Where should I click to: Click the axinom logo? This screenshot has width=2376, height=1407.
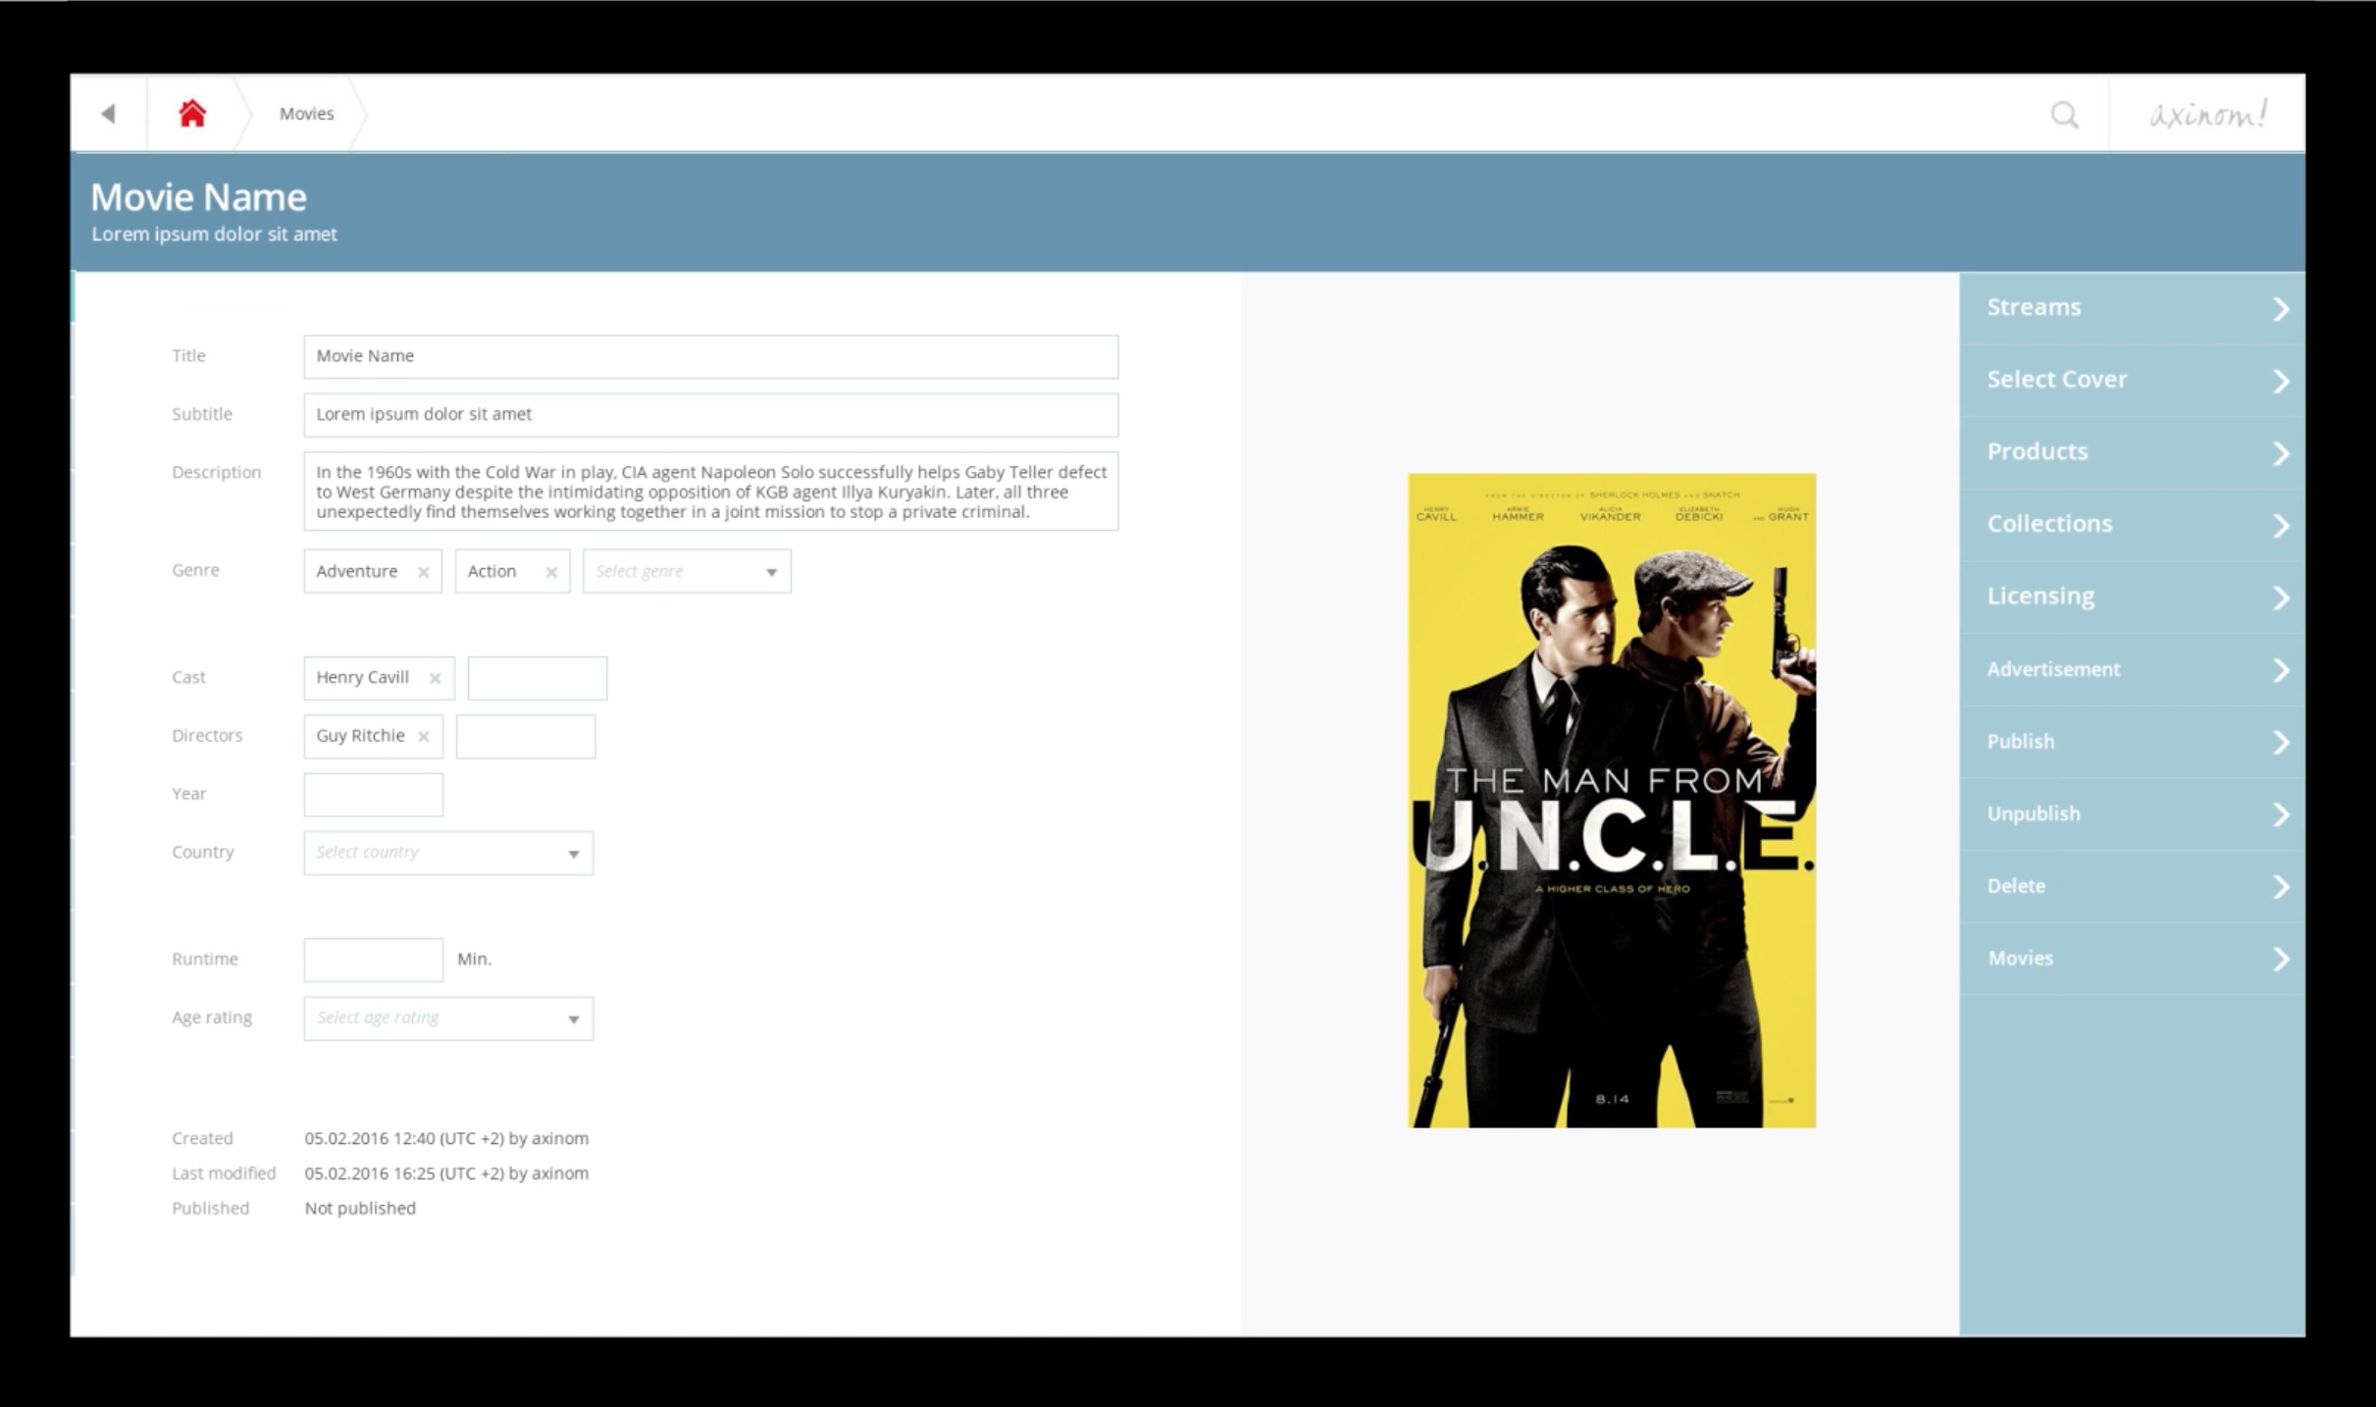tap(2207, 115)
